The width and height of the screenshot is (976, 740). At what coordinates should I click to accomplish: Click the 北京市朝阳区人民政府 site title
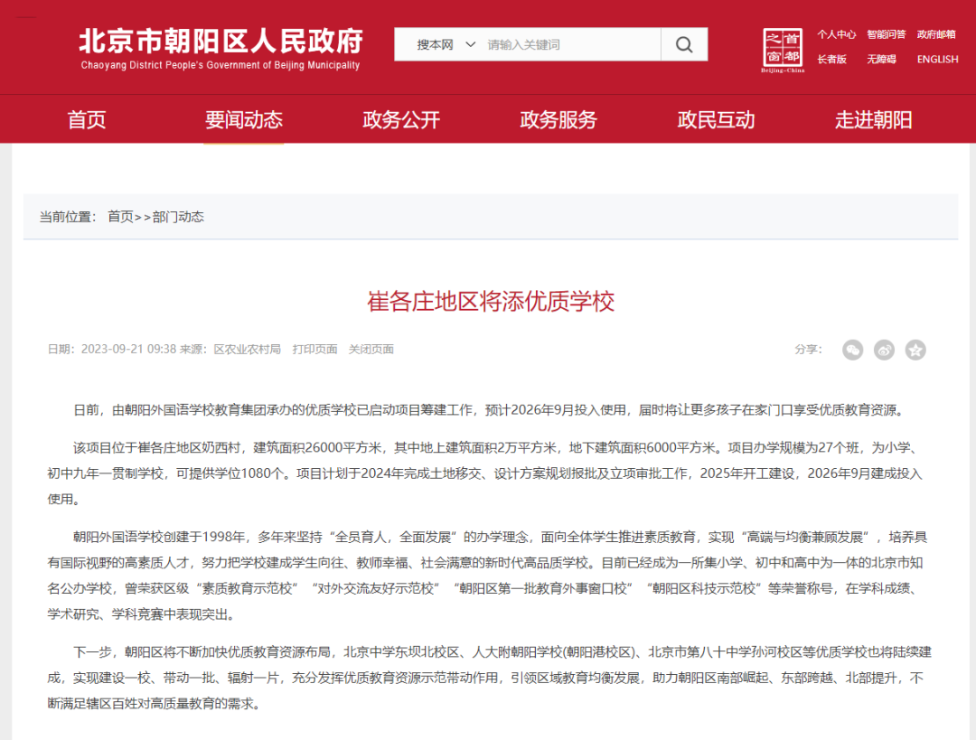[221, 41]
